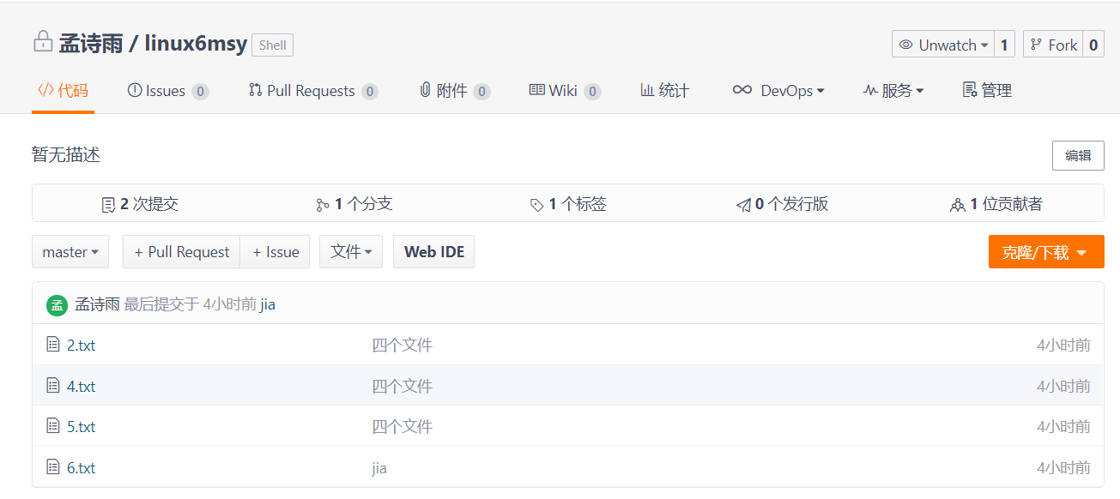View the releases count with plane icon
Image resolution: width=1120 pixels, height=499 pixels.
(782, 204)
